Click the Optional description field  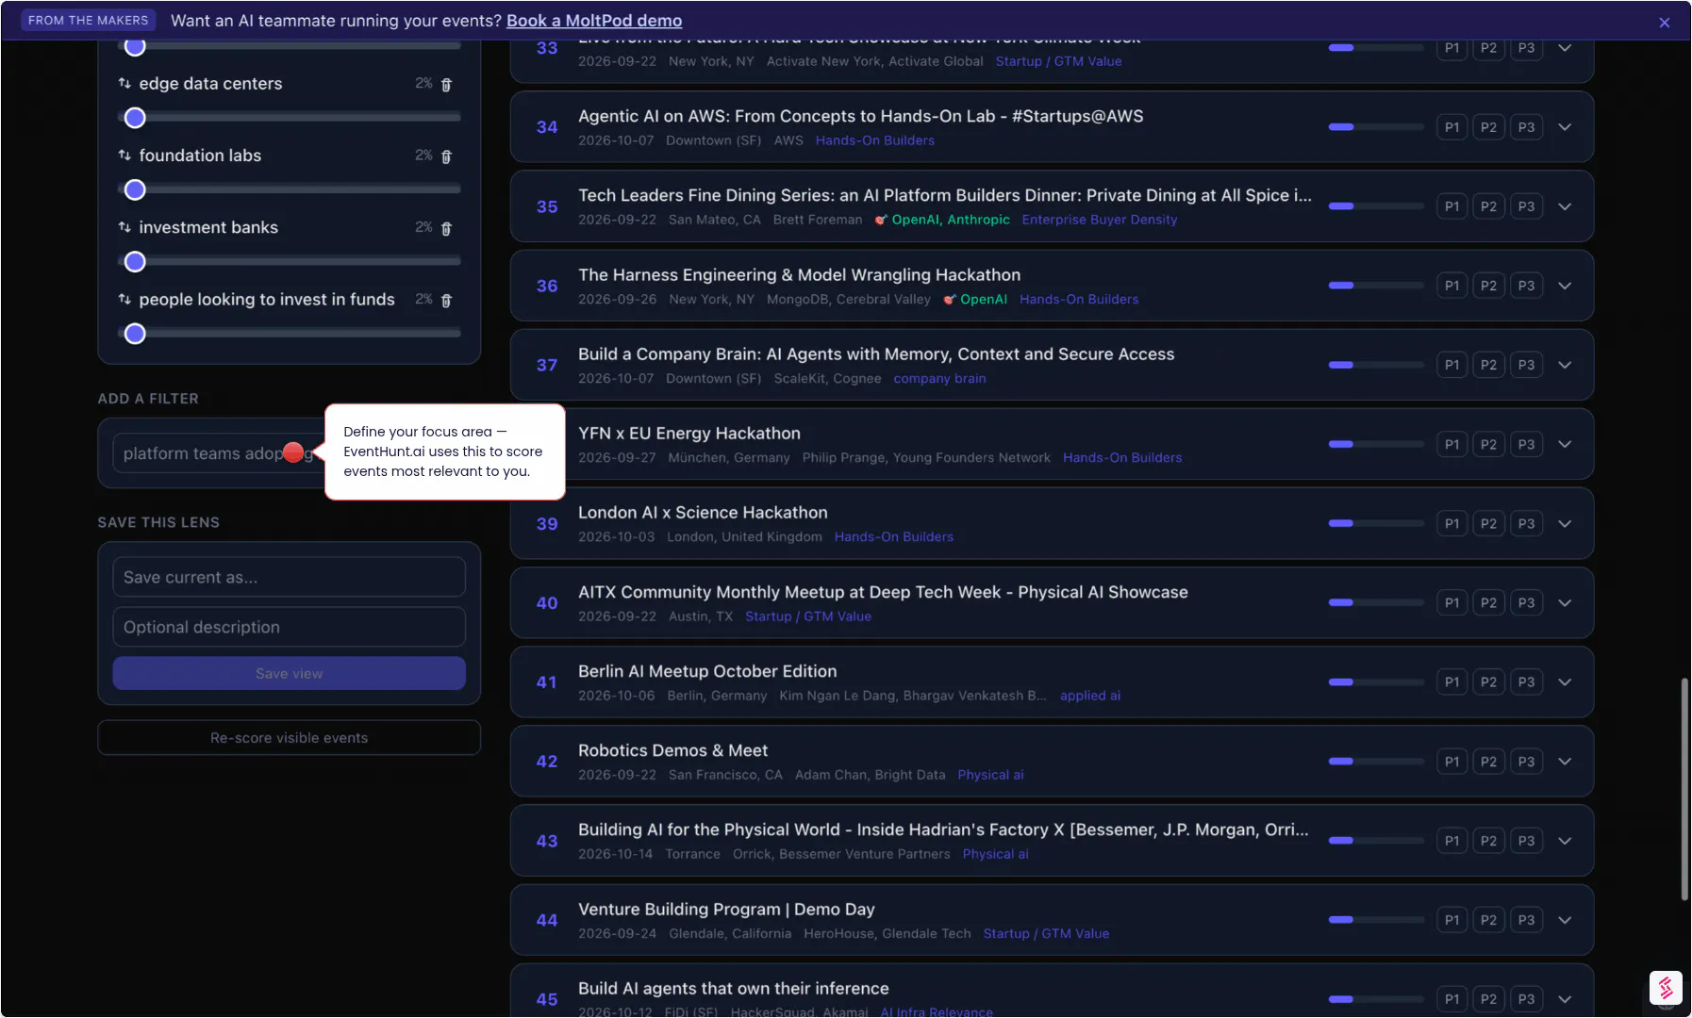(x=290, y=627)
